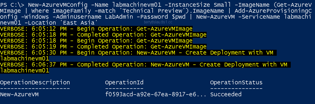This screenshot has height=104, width=315.
Task: Click the Succeeded status value
Action: (226, 94)
